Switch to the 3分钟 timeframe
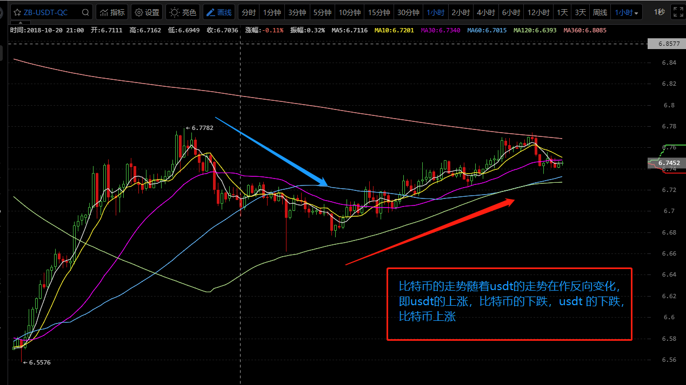Screen dimensions: 686x385 [297, 12]
